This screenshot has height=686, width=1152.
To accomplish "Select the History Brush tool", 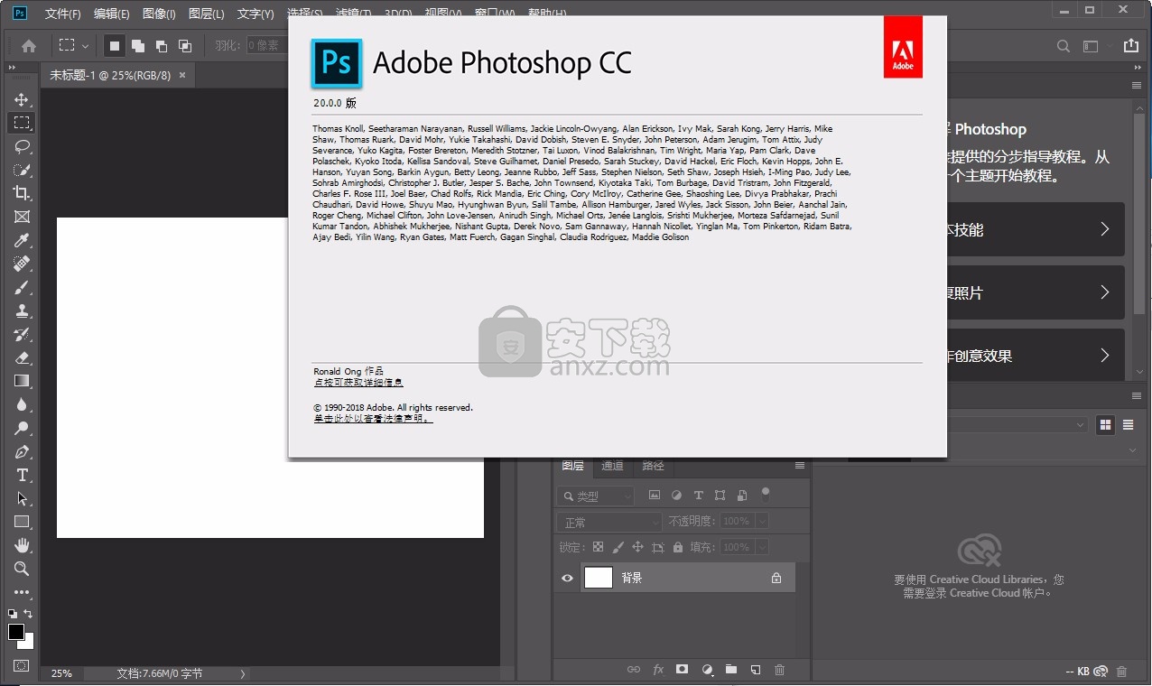I will point(22,334).
